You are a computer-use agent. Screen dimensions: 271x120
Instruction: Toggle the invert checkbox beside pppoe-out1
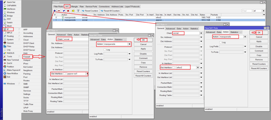point(65,74)
